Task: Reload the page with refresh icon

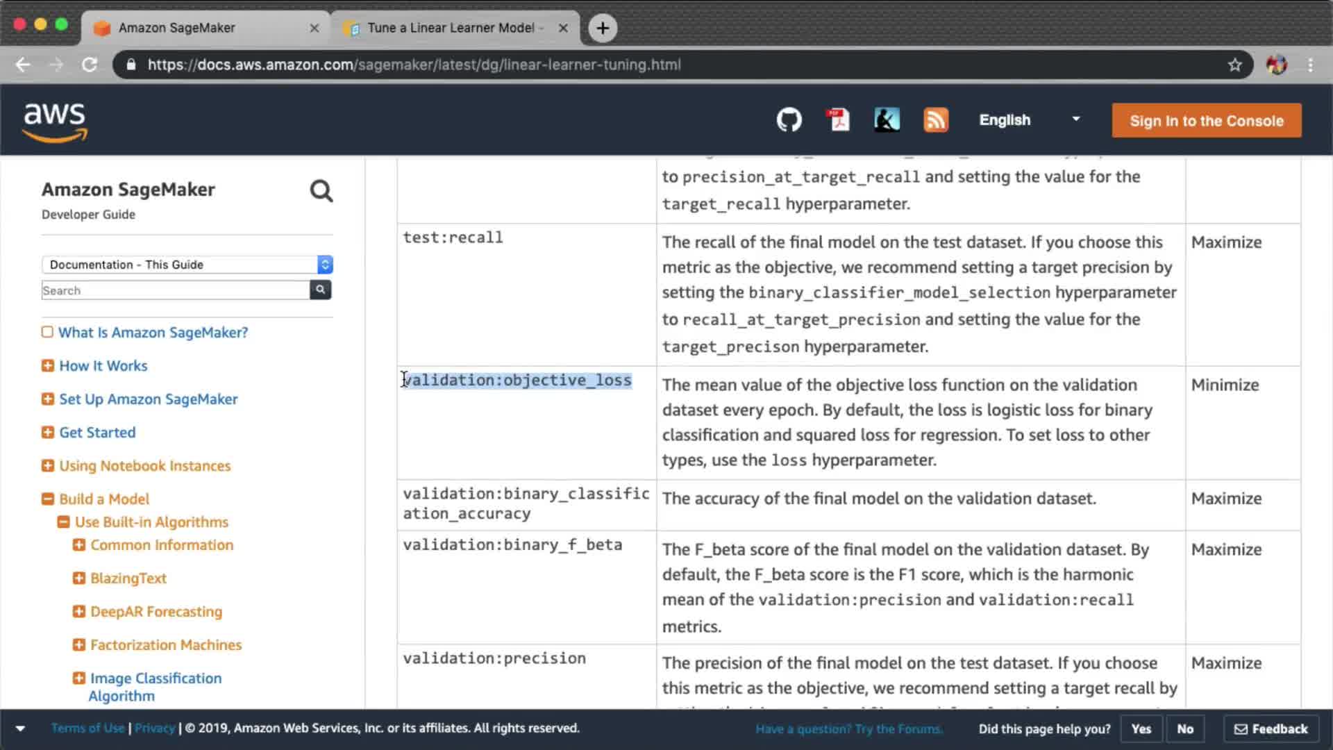Action: pyautogui.click(x=90, y=65)
